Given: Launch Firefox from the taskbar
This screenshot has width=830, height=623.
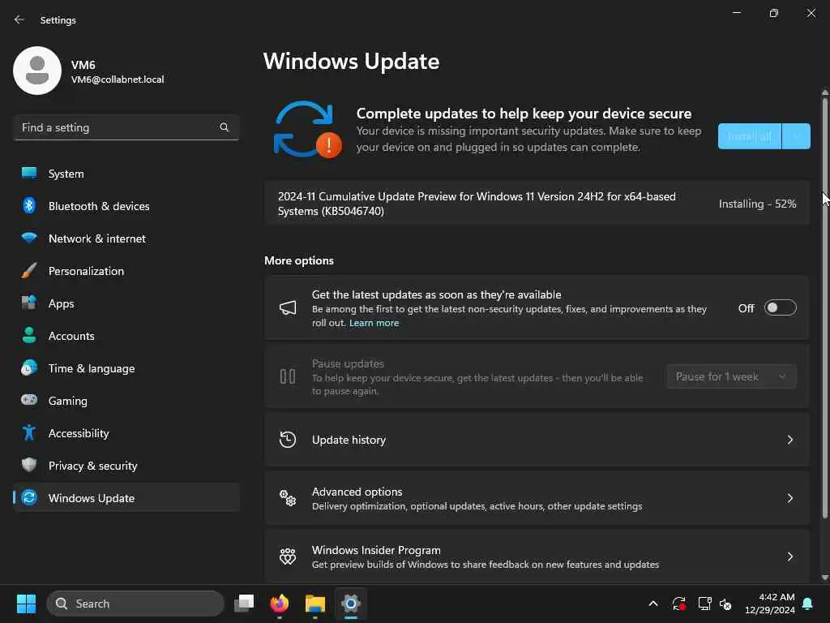Looking at the screenshot, I should point(280,604).
